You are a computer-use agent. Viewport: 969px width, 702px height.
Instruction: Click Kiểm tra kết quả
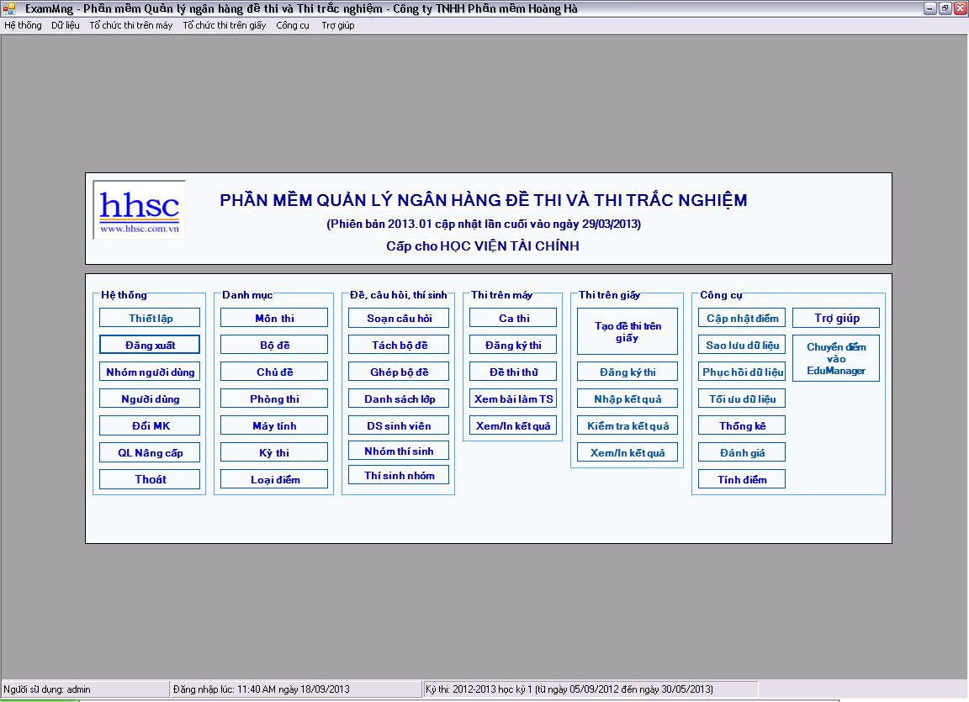627,425
